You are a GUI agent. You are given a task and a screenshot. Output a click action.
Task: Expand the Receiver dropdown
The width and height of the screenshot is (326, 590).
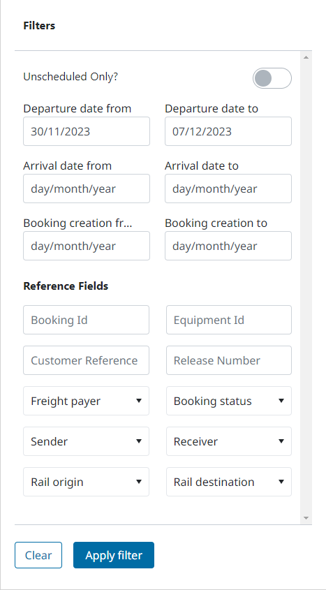[x=228, y=441]
